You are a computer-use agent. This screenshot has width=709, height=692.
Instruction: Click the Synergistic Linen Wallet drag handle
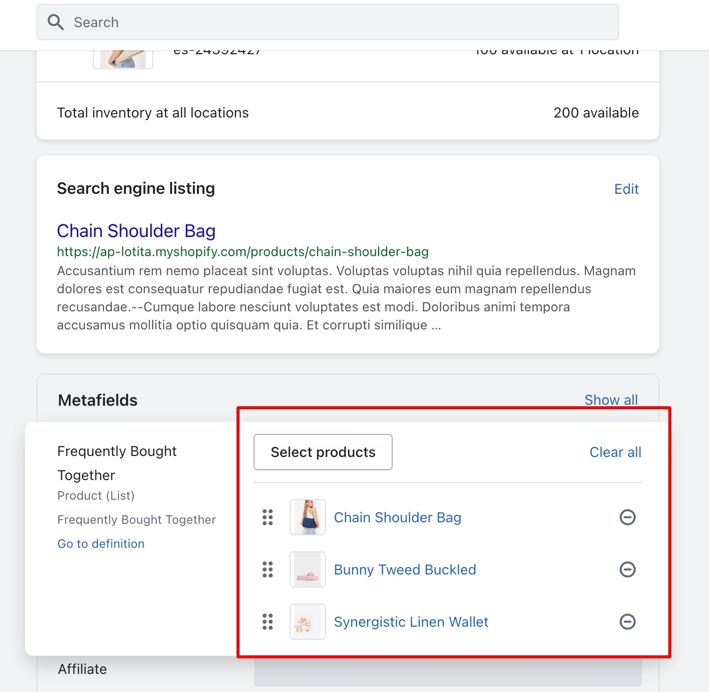coord(268,622)
